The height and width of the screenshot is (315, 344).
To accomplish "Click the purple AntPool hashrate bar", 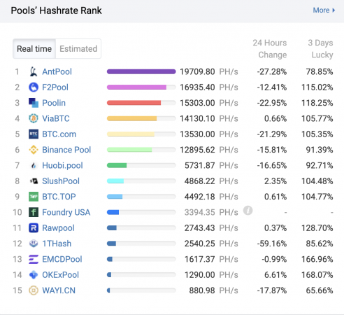I will coord(141,71).
